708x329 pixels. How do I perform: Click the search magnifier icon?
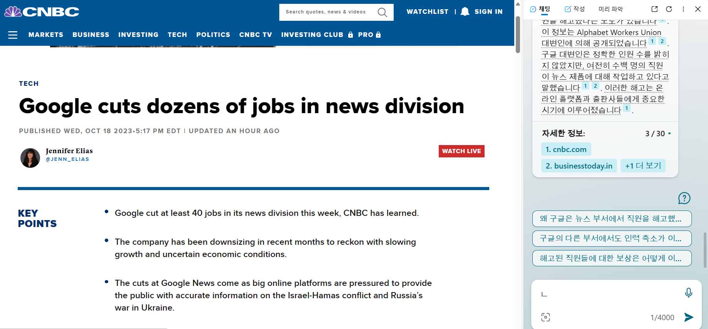382,12
